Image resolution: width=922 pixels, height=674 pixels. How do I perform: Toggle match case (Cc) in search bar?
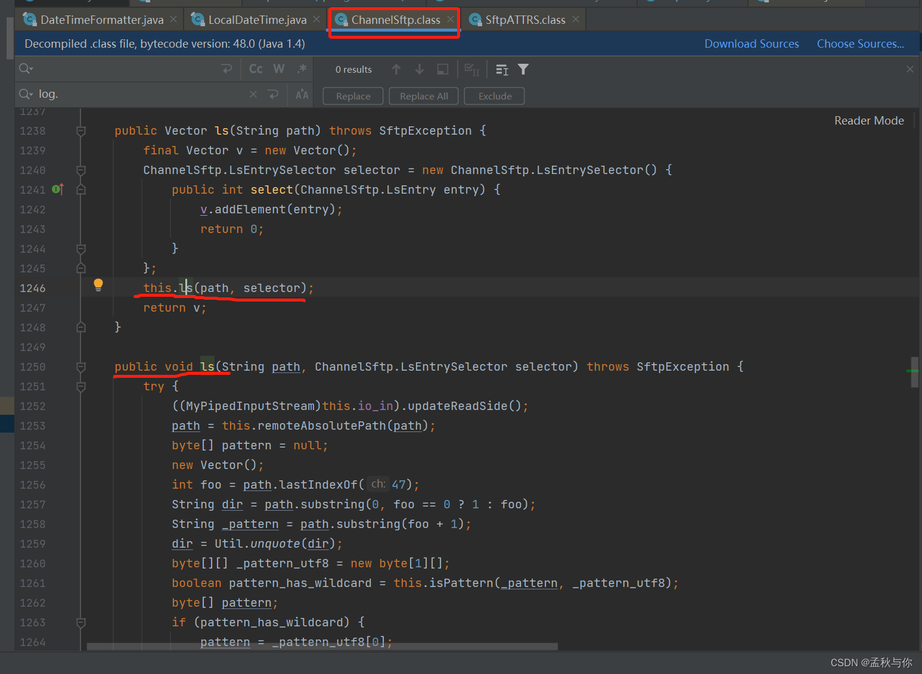(255, 69)
